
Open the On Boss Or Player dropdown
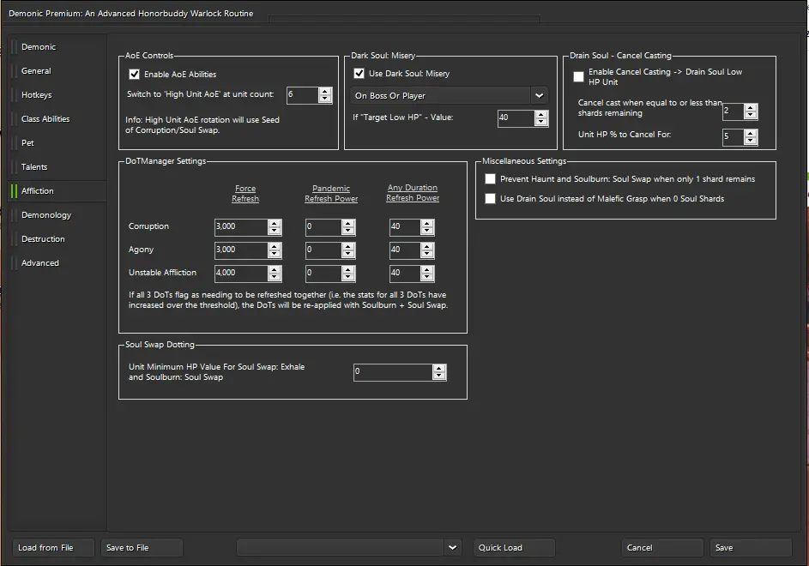[449, 95]
